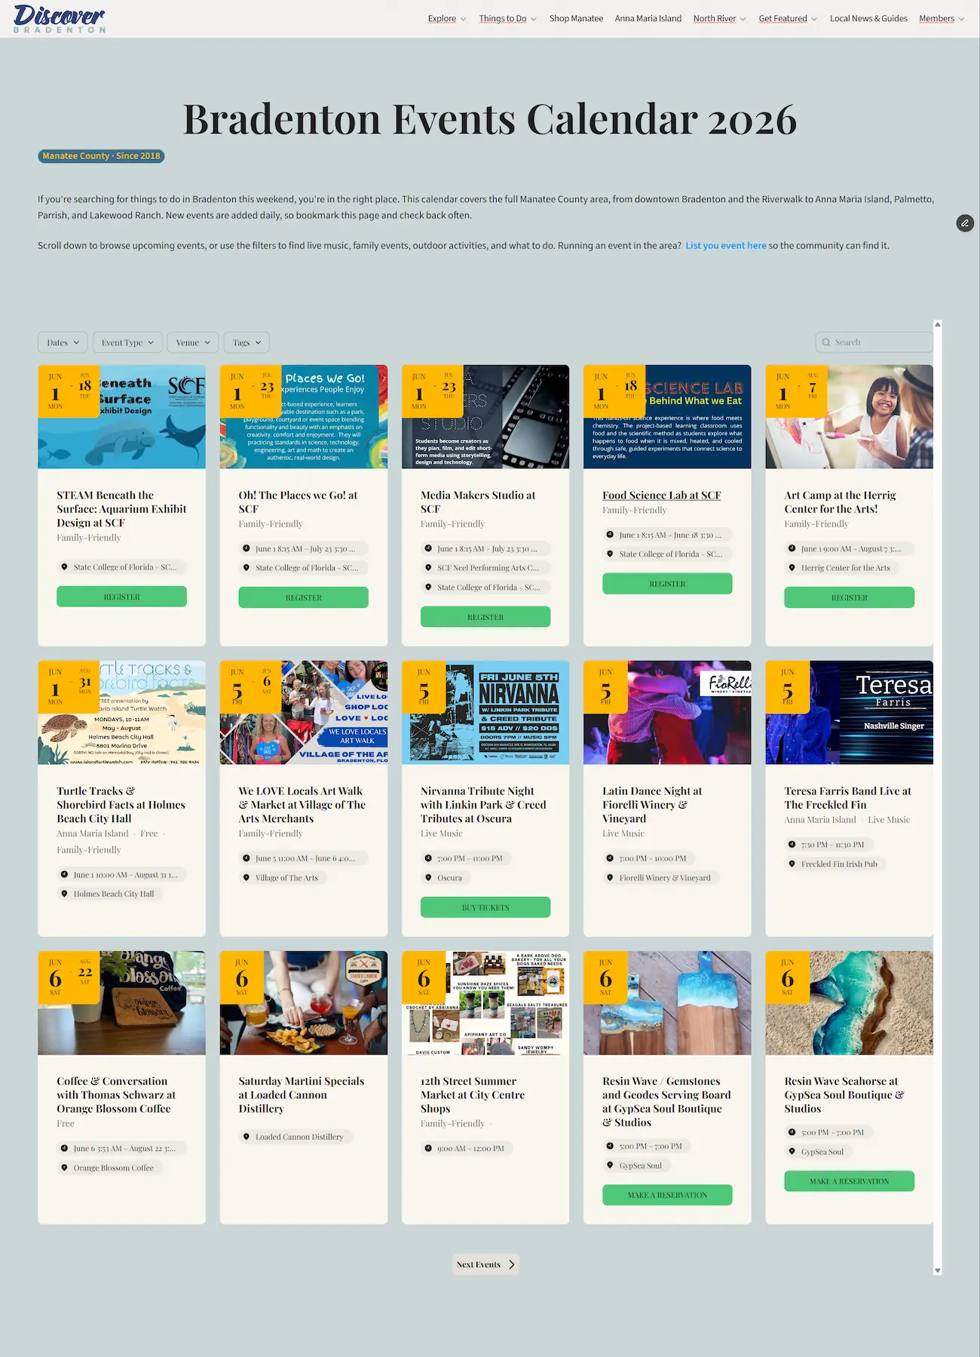Click Register on Food Science Lab card
Image resolution: width=980 pixels, height=1357 pixels.
[x=667, y=584]
